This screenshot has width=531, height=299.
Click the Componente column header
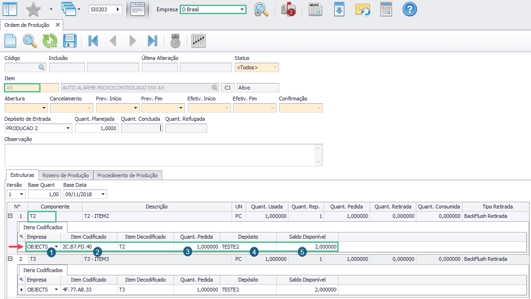pos(55,207)
